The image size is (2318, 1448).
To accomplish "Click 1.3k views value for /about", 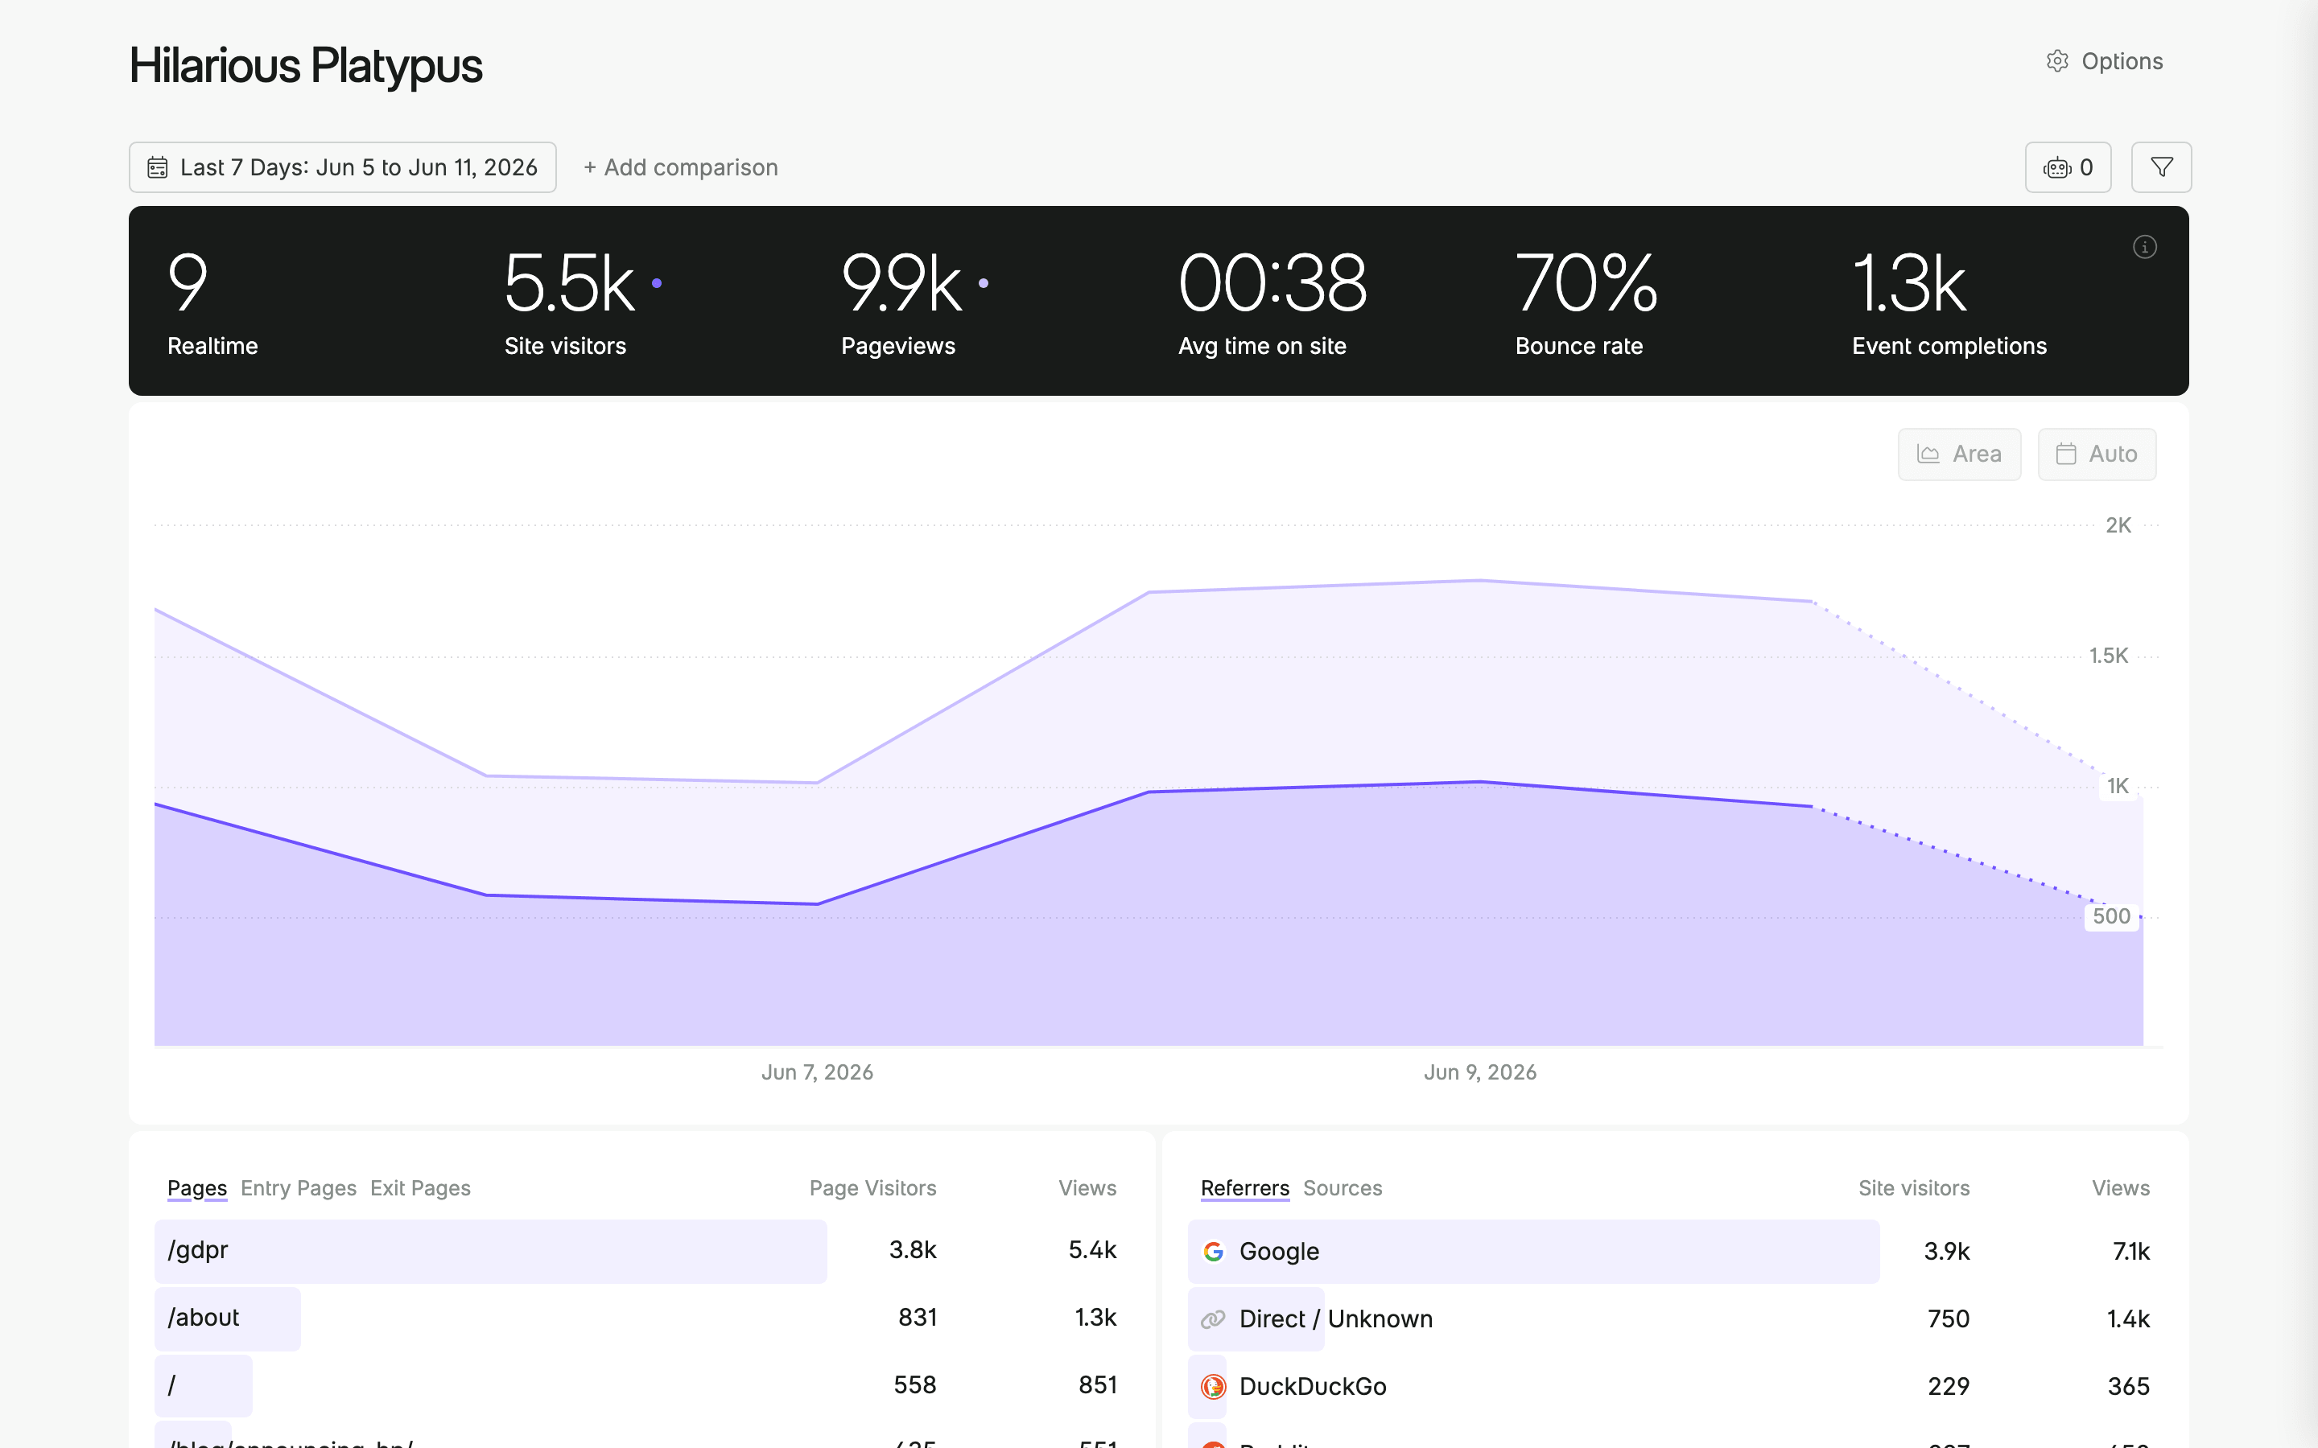I will (1095, 1317).
